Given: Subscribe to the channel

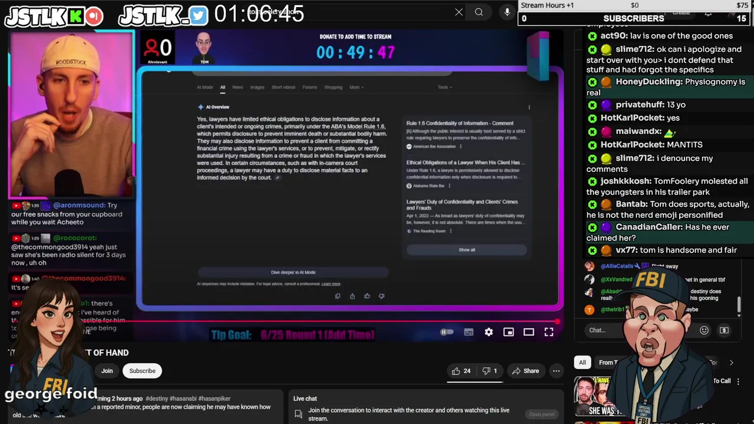Looking at the screenshot, I should 143,371.
